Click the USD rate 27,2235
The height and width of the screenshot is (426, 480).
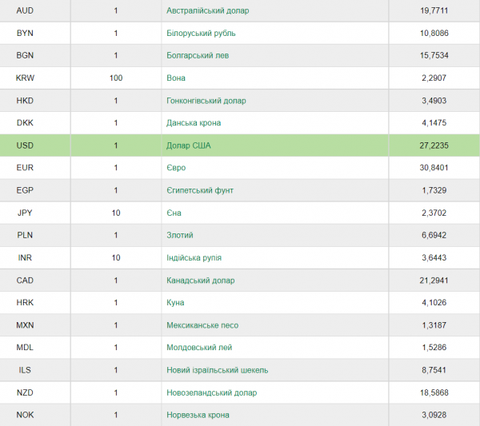tap(434, 145)
